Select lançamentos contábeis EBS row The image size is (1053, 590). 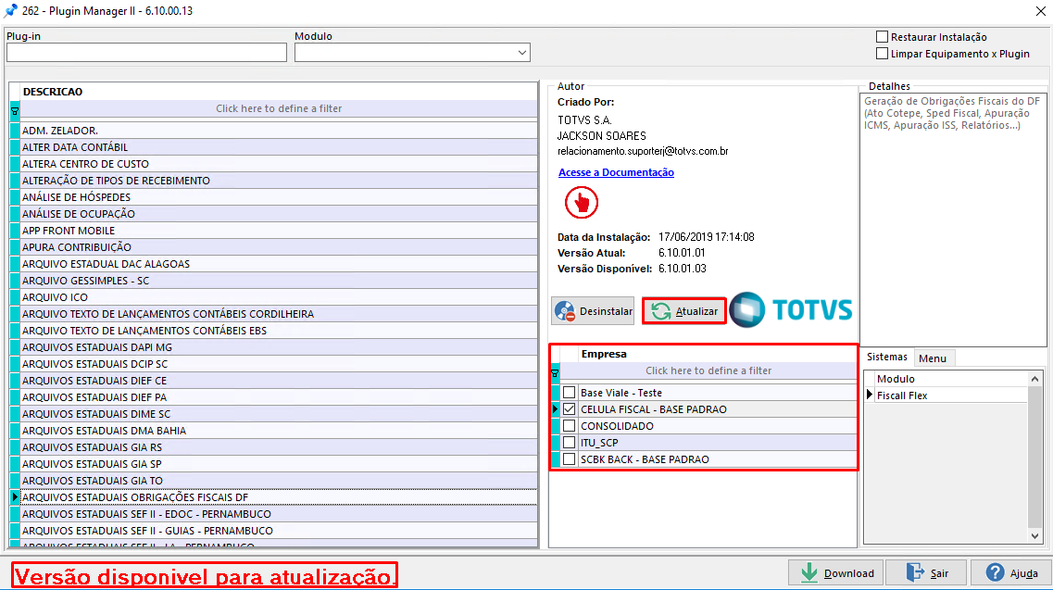pyautogui.click(x=279, y=331)
